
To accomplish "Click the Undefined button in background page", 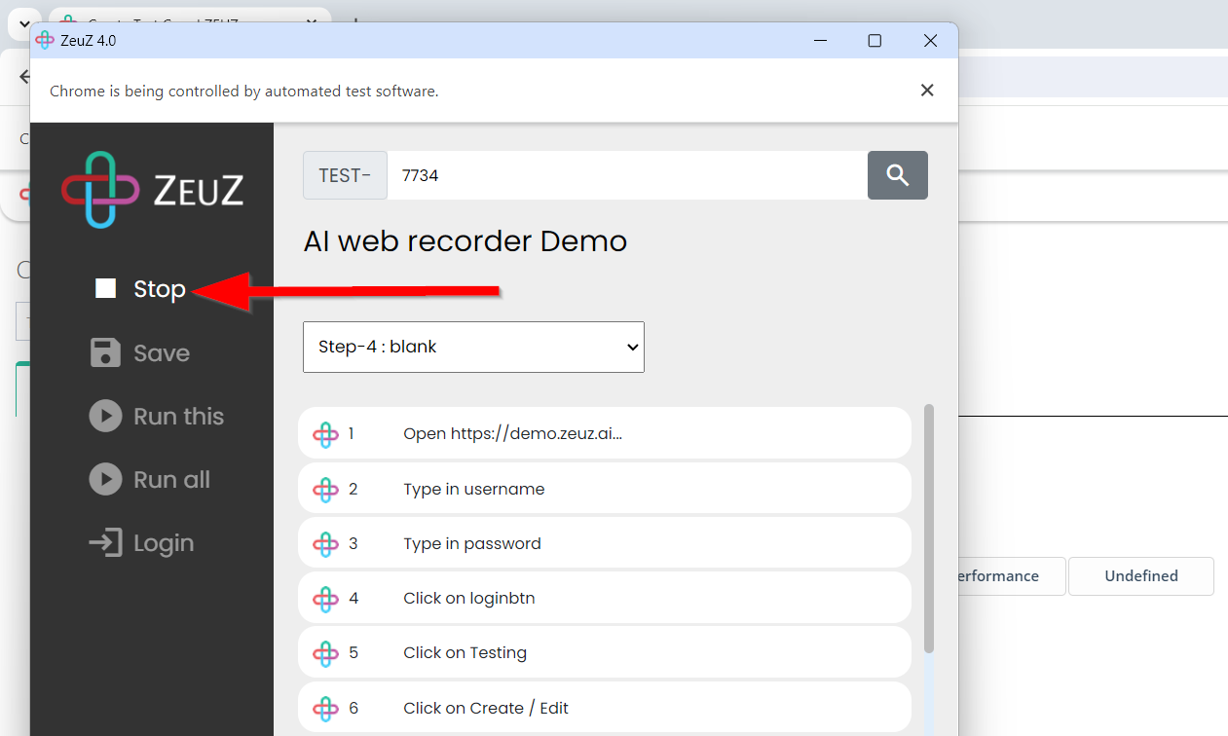I will coord(1141,576).
